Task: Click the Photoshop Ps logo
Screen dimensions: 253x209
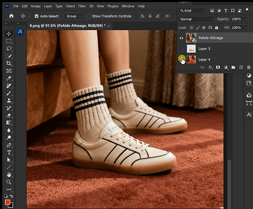Action: pos(7,6)
